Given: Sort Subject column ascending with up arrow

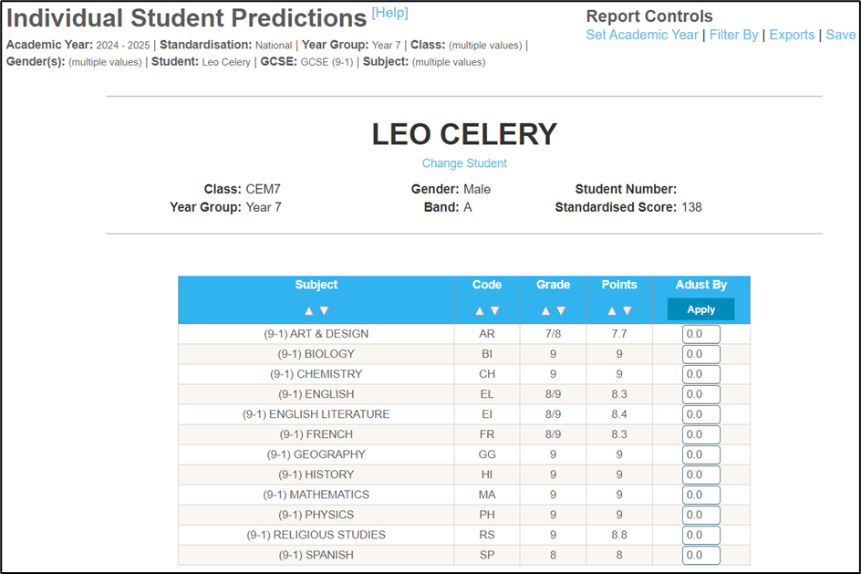Looking at the screenshot, I should pyautogui.click(x=308, y=311).
